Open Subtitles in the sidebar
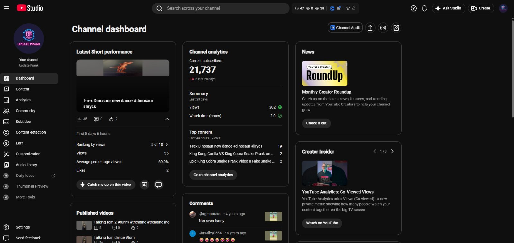Screen dimensions: 514x243 coord(29,122)
